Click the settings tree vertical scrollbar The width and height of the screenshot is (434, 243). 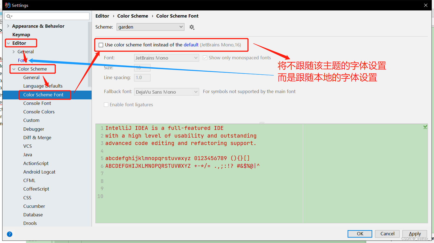point(89,55)
